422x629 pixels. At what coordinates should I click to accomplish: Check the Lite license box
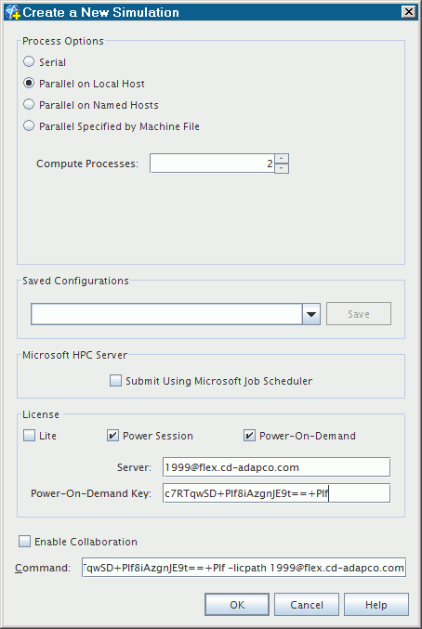30,436
